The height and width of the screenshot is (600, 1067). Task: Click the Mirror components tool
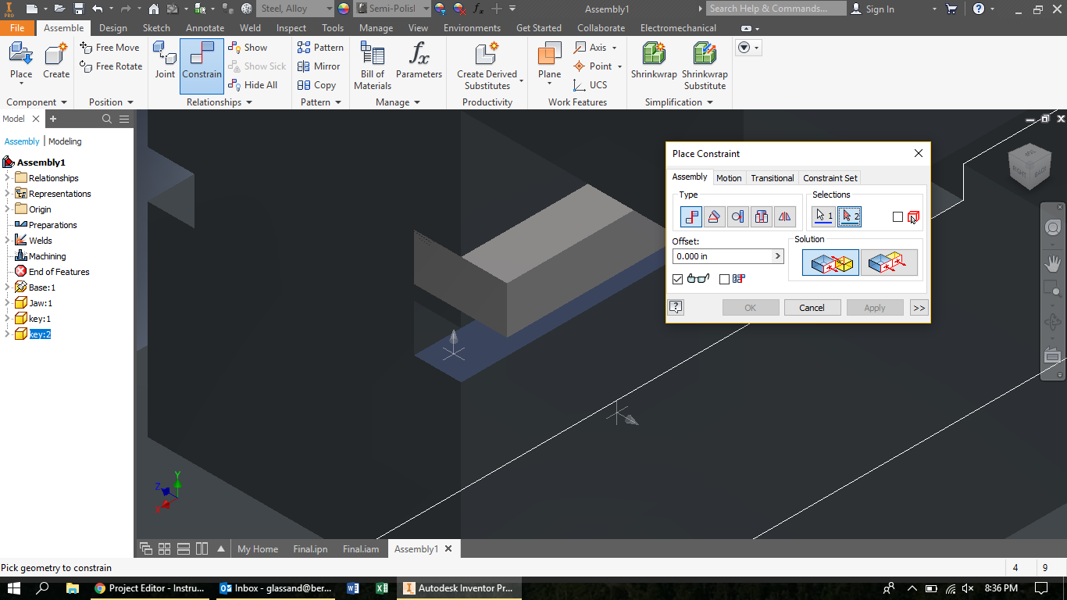coord(319,66)
